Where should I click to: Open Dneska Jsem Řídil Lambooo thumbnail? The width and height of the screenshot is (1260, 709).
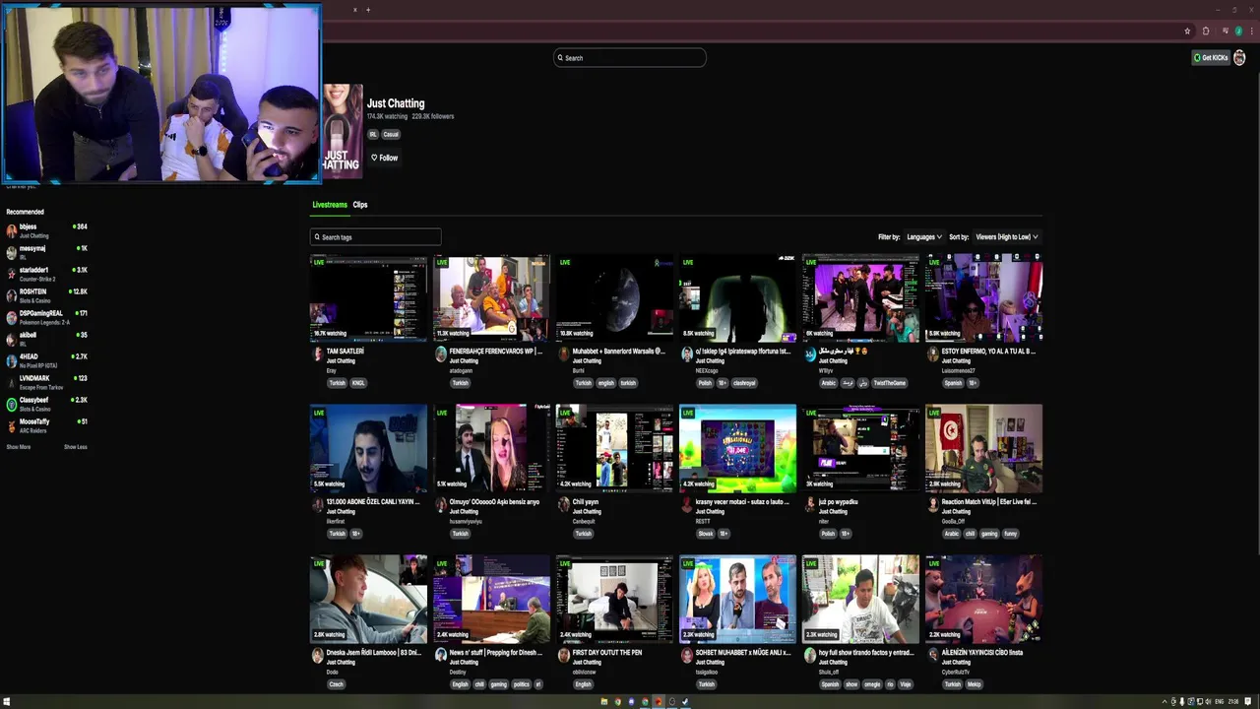369,600
